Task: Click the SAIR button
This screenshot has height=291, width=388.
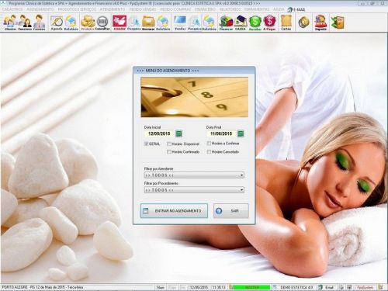Action: point(231,211)
